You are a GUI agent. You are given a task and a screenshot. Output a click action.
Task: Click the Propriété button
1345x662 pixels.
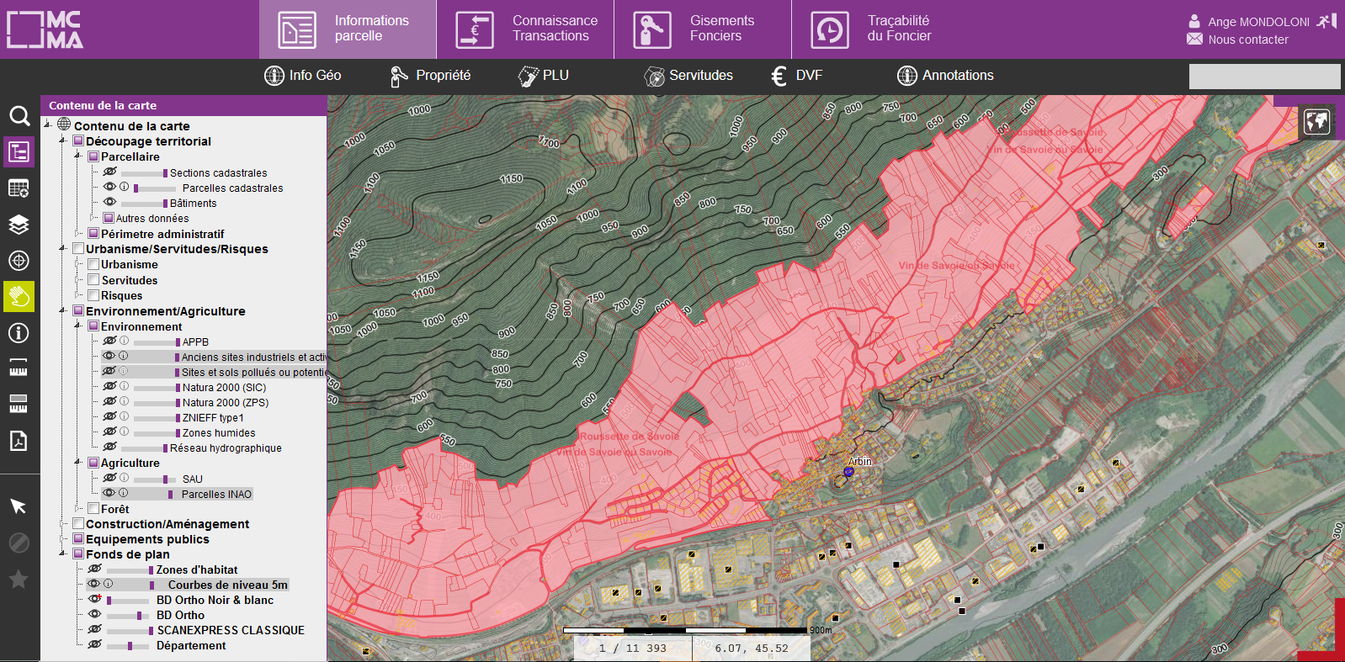point(430,76)
